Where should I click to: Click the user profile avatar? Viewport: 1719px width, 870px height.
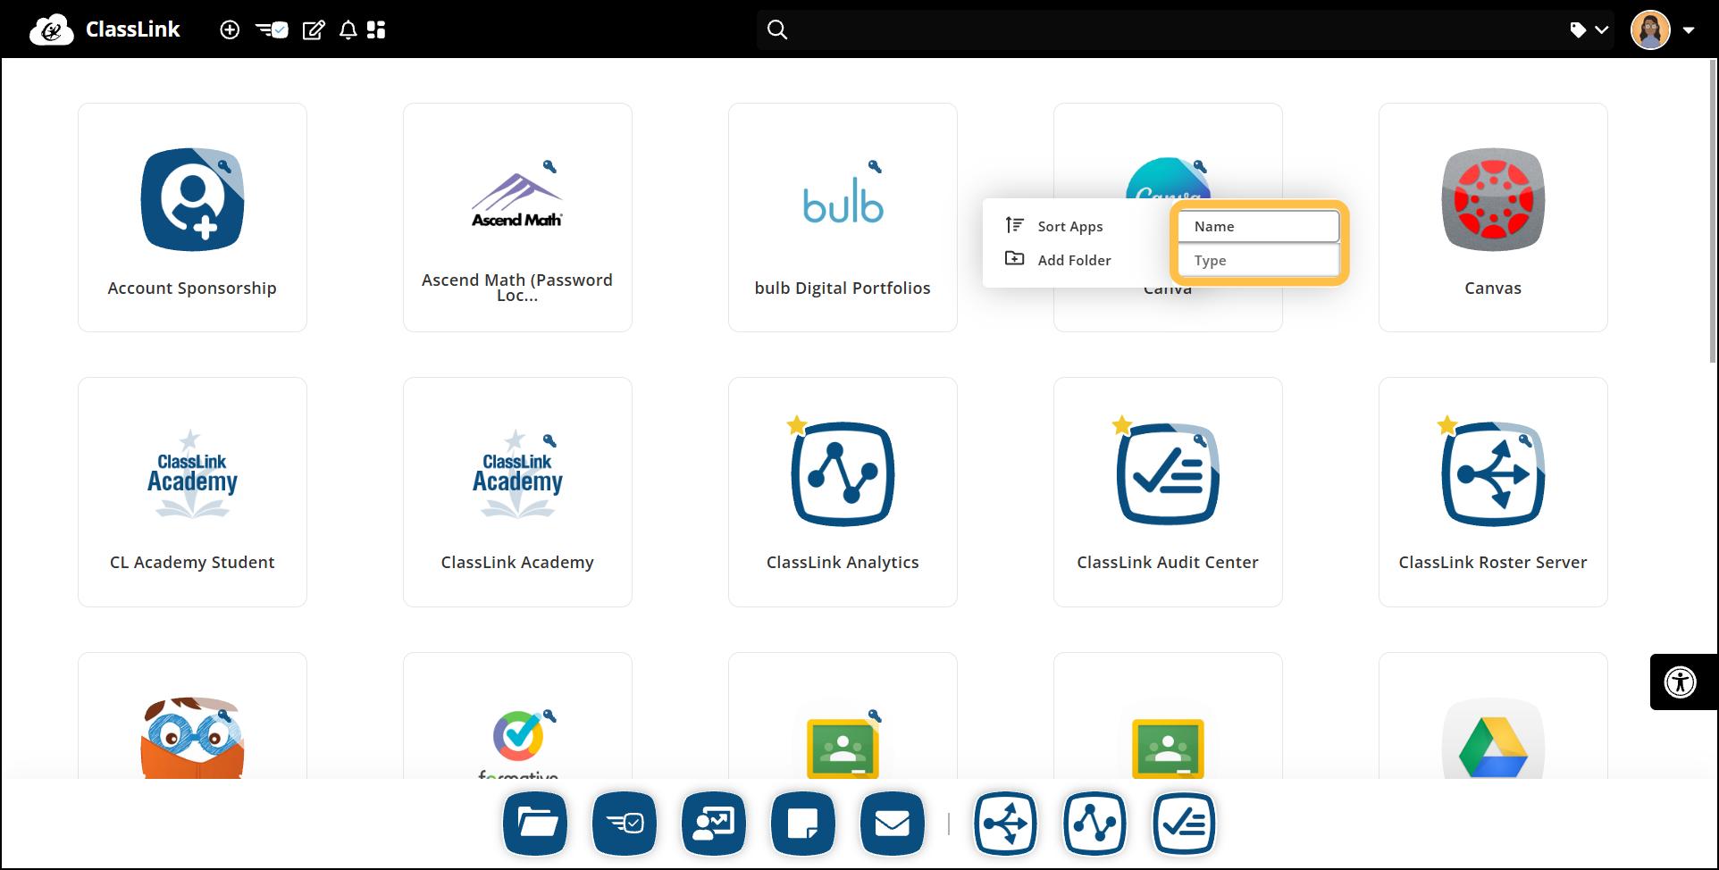click(x=1650, y=29)
